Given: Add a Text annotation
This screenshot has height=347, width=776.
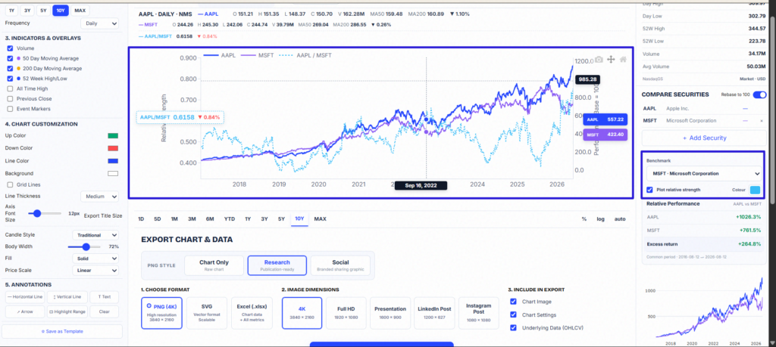Looking at the screenshot, I should coord(104,297).
